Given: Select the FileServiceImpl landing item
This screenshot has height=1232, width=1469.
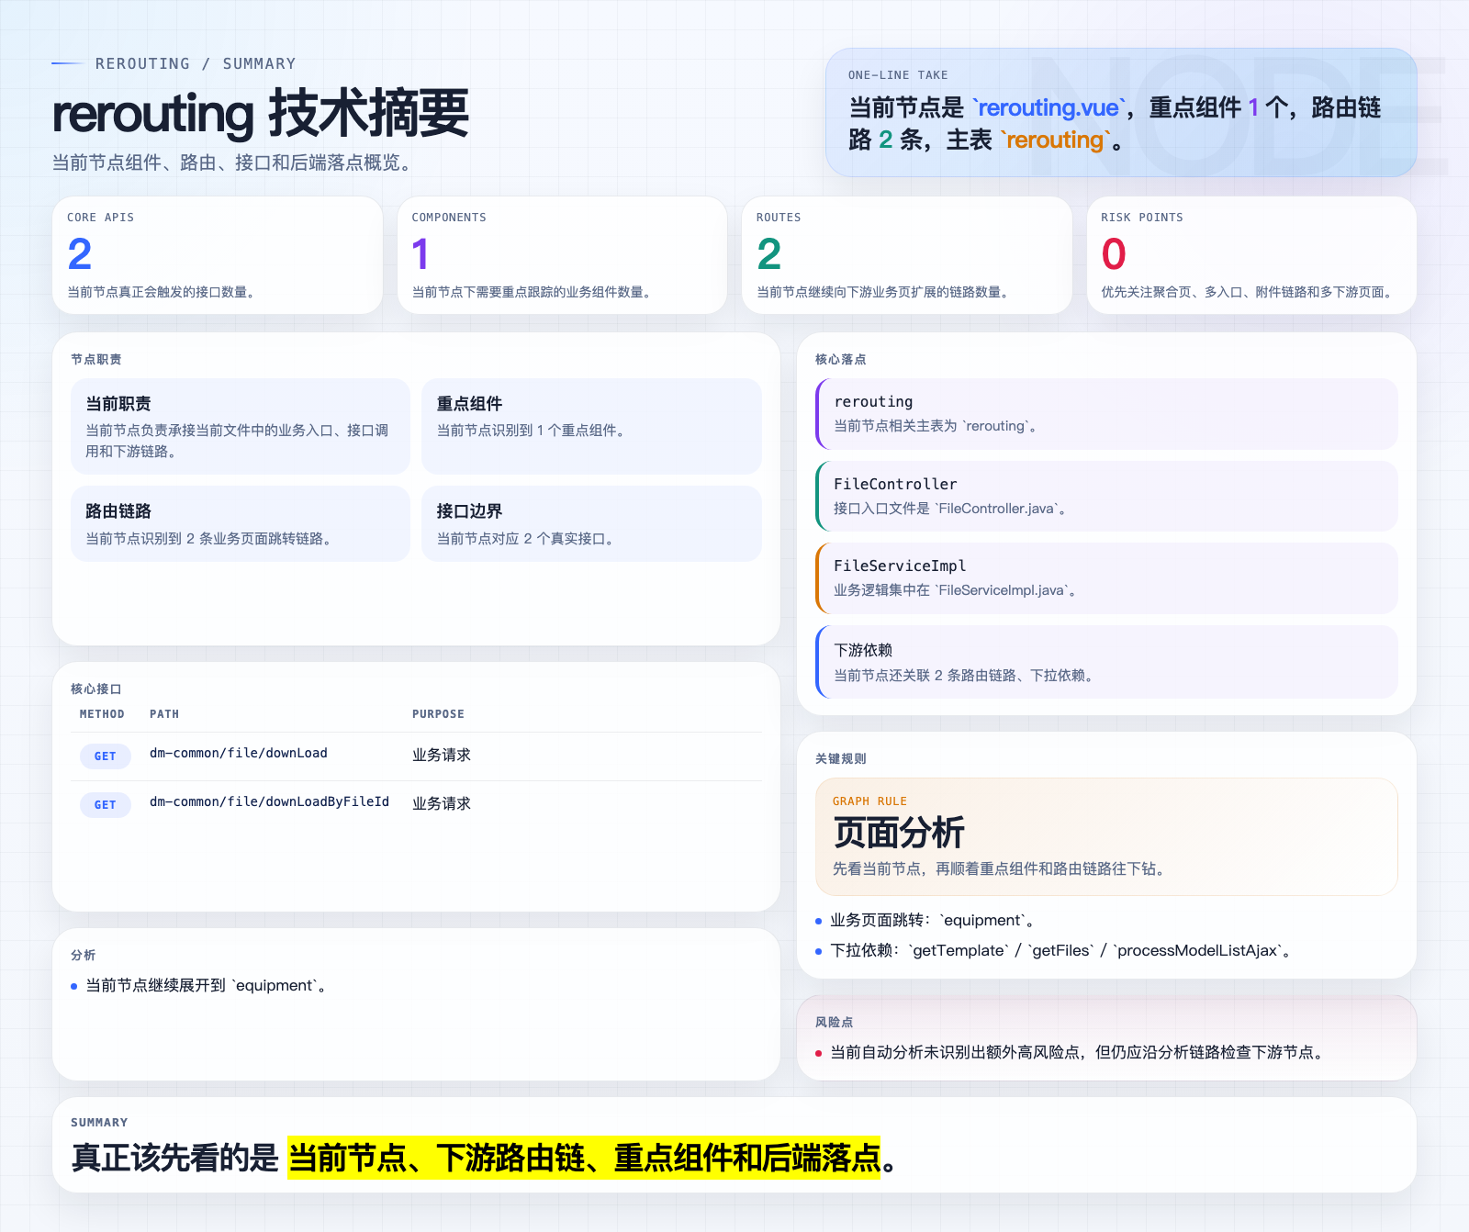Looking at the screenshot, I should point(1106,577).
